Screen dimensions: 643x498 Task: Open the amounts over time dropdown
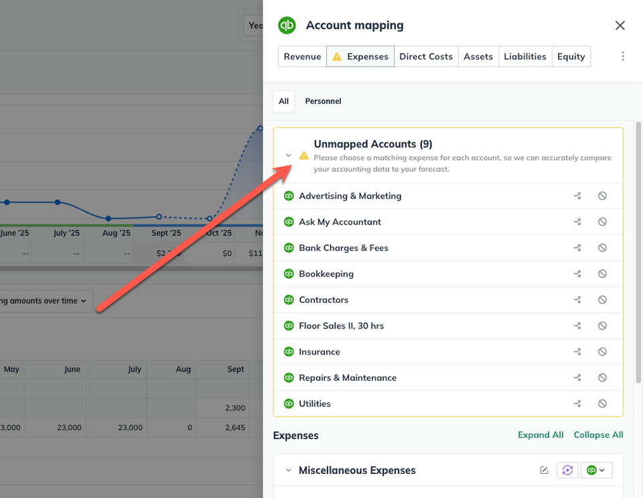click(x=46, y=301)
